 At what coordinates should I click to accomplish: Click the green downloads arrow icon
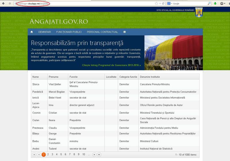coord(215,3)
